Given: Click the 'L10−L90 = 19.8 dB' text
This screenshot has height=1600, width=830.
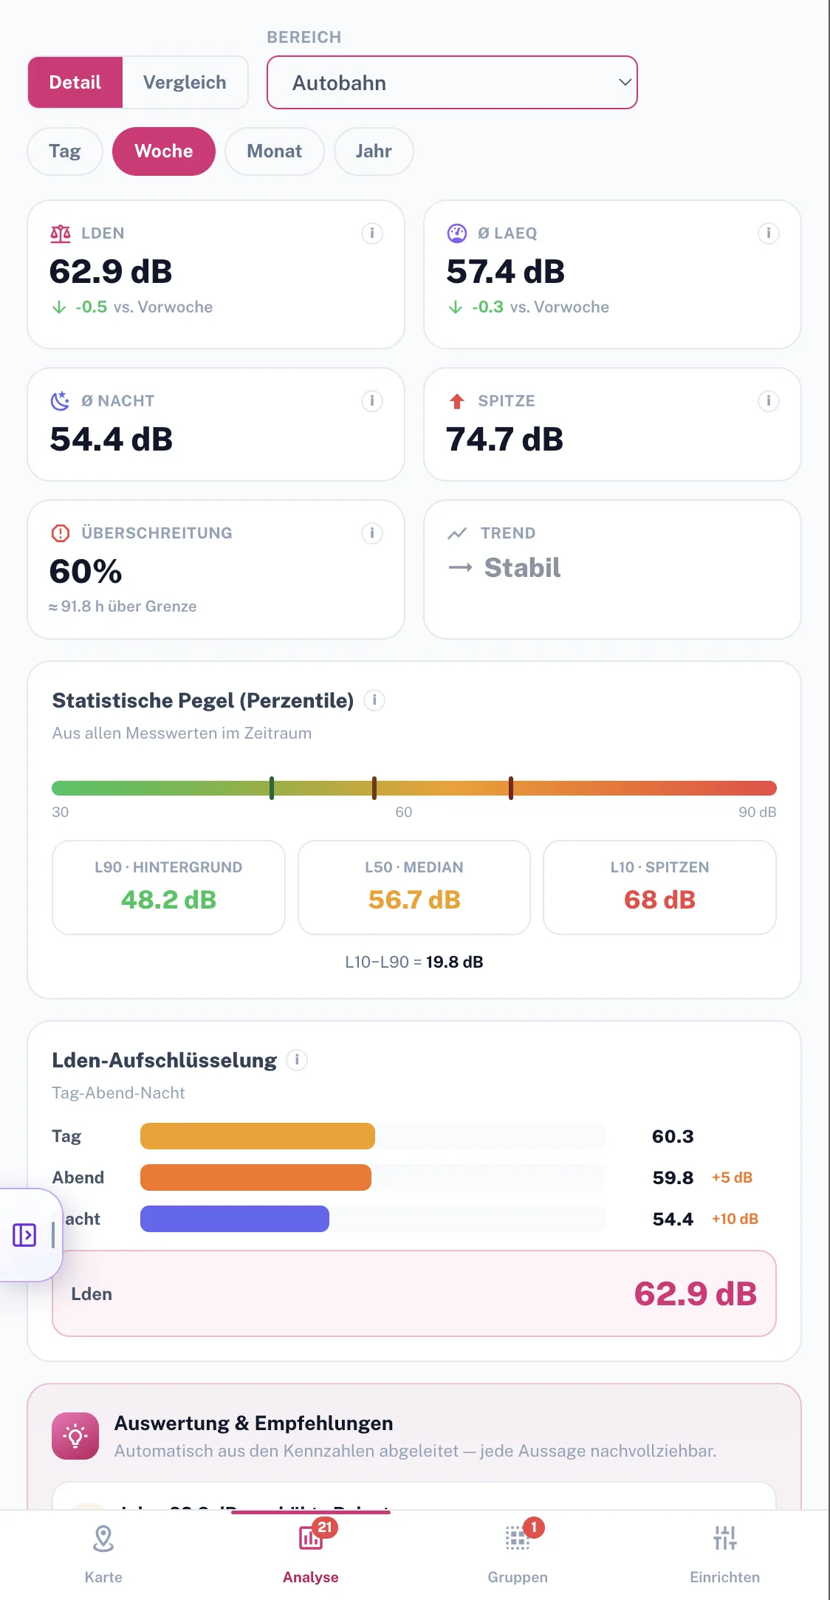Looking at the screenshot, I should (414, 962).
